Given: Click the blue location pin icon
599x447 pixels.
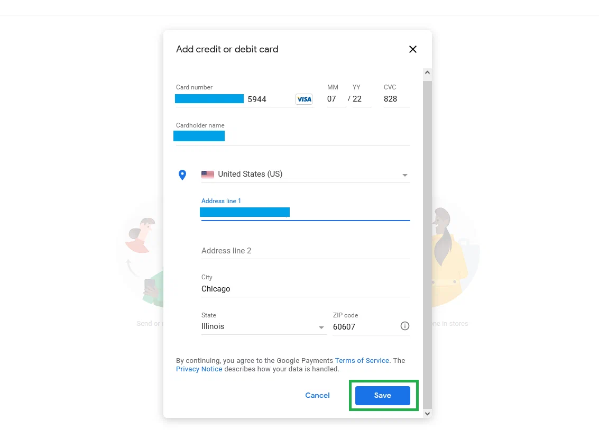Looking at the screenshot, I should click(182, 175).
